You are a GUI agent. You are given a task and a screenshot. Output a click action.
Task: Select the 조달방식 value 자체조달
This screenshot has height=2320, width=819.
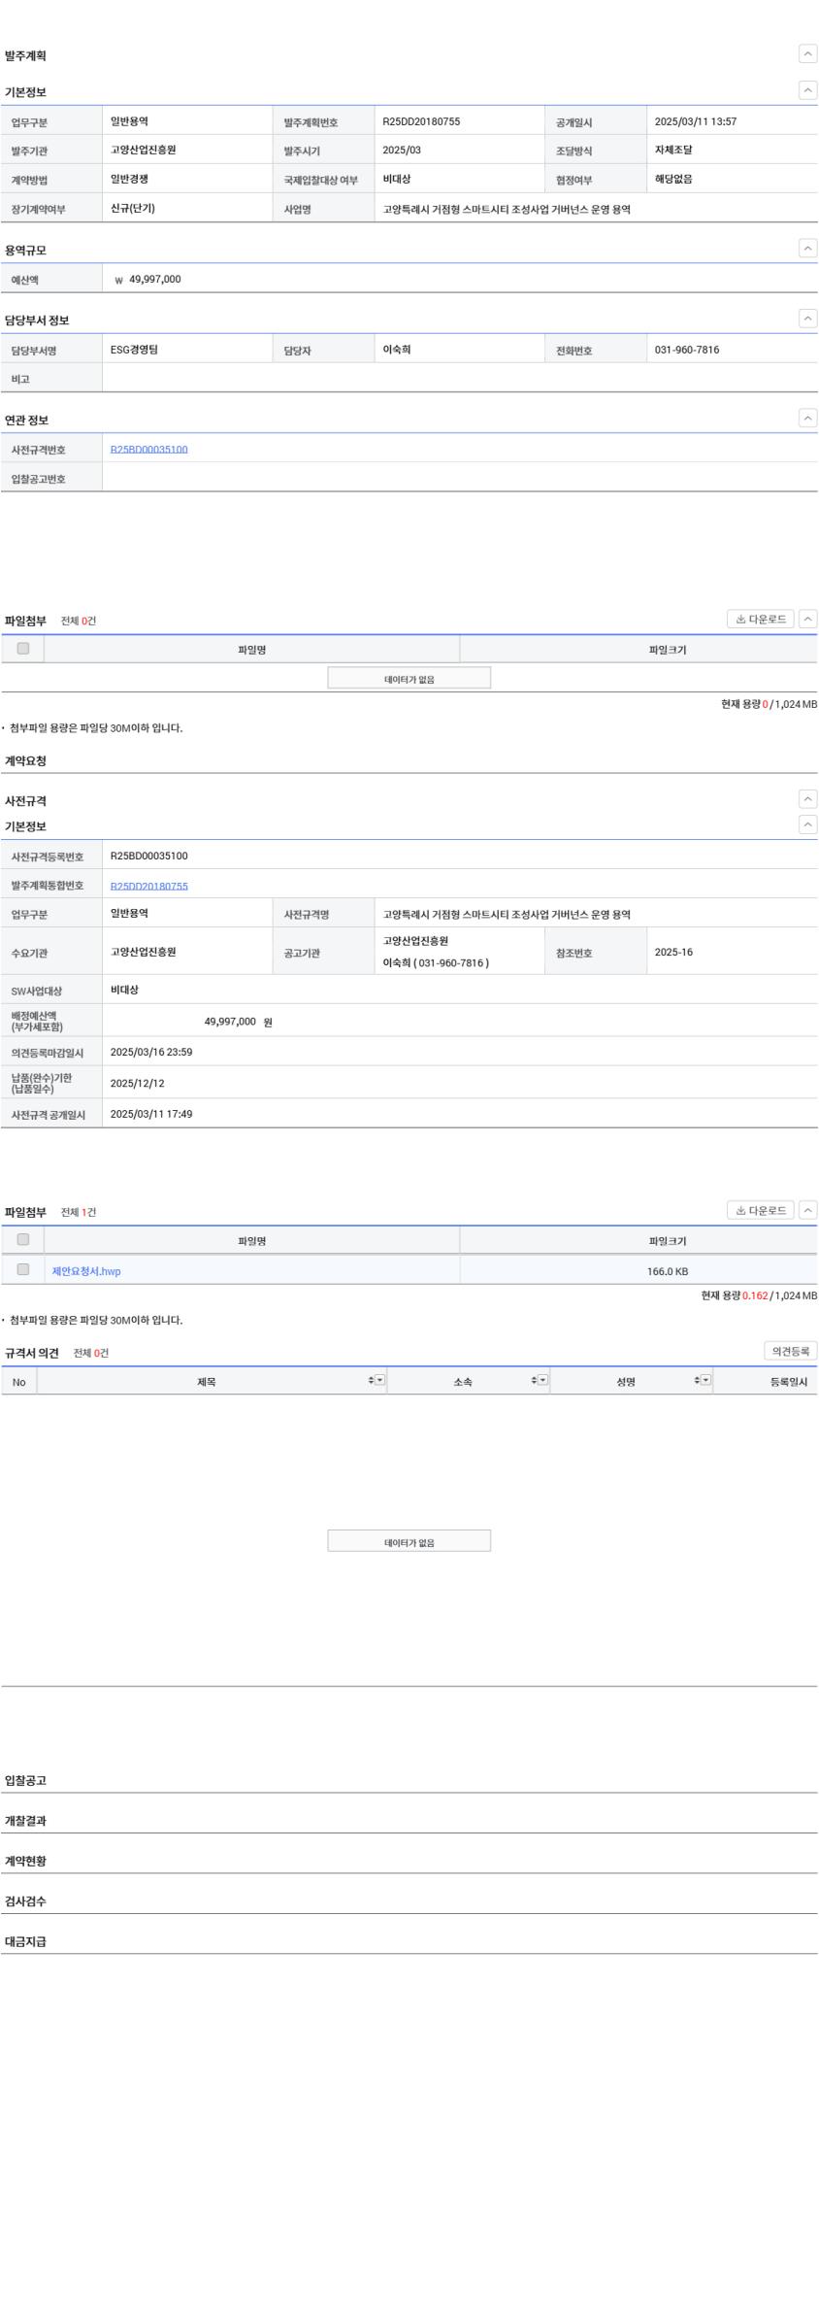click(673, 151)
